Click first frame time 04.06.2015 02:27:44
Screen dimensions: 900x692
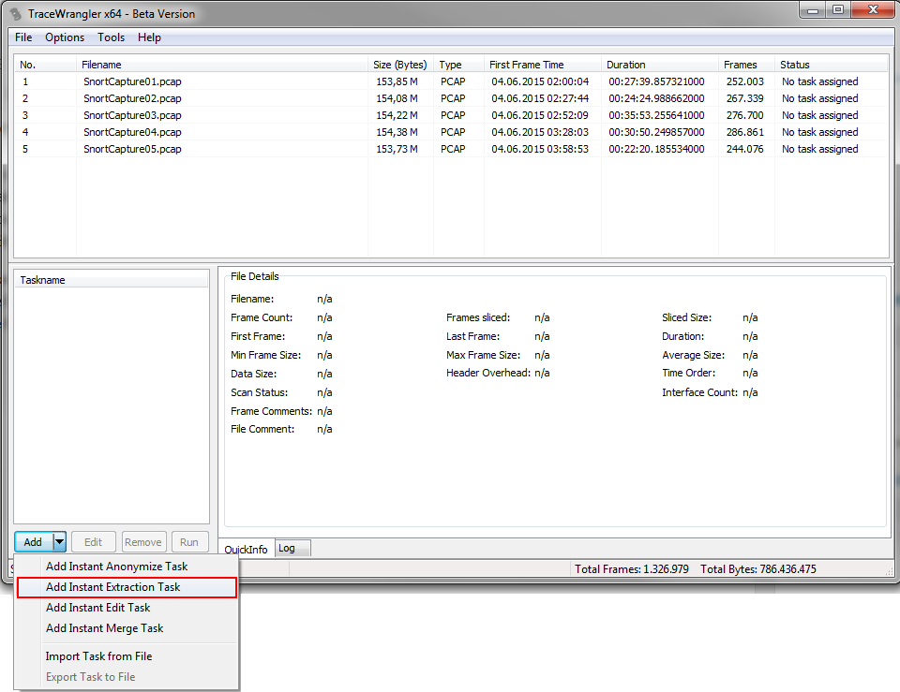click(x=540, y=98)
